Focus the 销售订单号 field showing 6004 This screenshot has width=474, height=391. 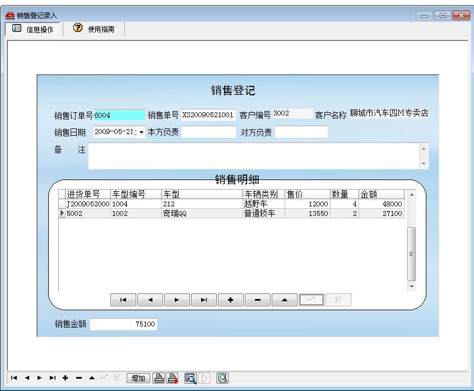119,115
